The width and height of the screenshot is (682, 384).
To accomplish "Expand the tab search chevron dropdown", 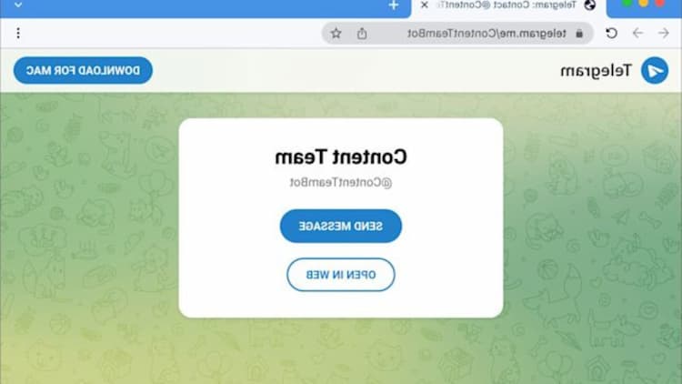I will point(18,5).
